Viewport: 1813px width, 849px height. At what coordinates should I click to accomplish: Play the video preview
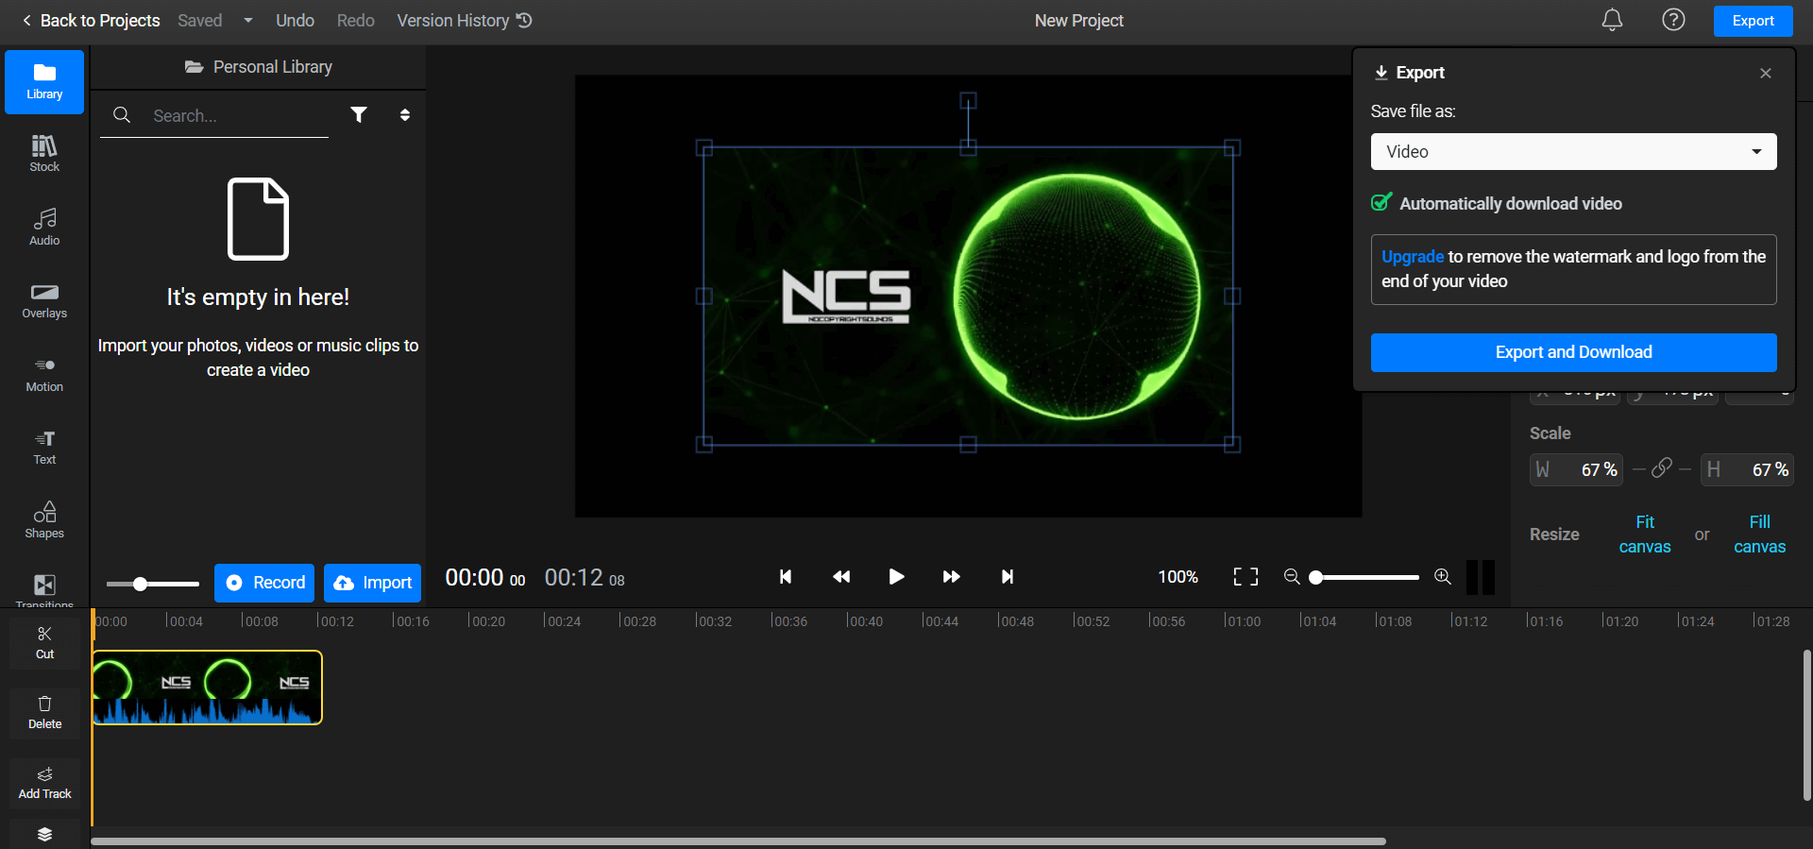tap(896, 577)
